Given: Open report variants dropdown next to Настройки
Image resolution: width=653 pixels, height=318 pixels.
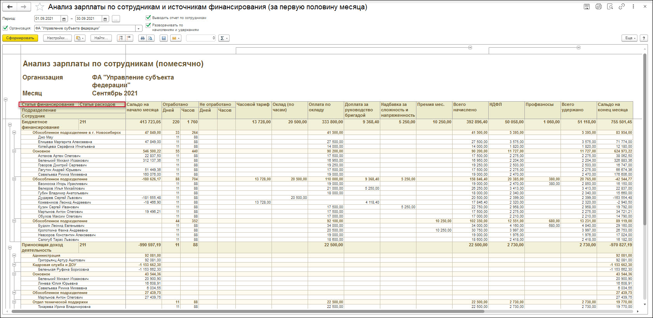Looking at the screenshot, I should [80, 38].
